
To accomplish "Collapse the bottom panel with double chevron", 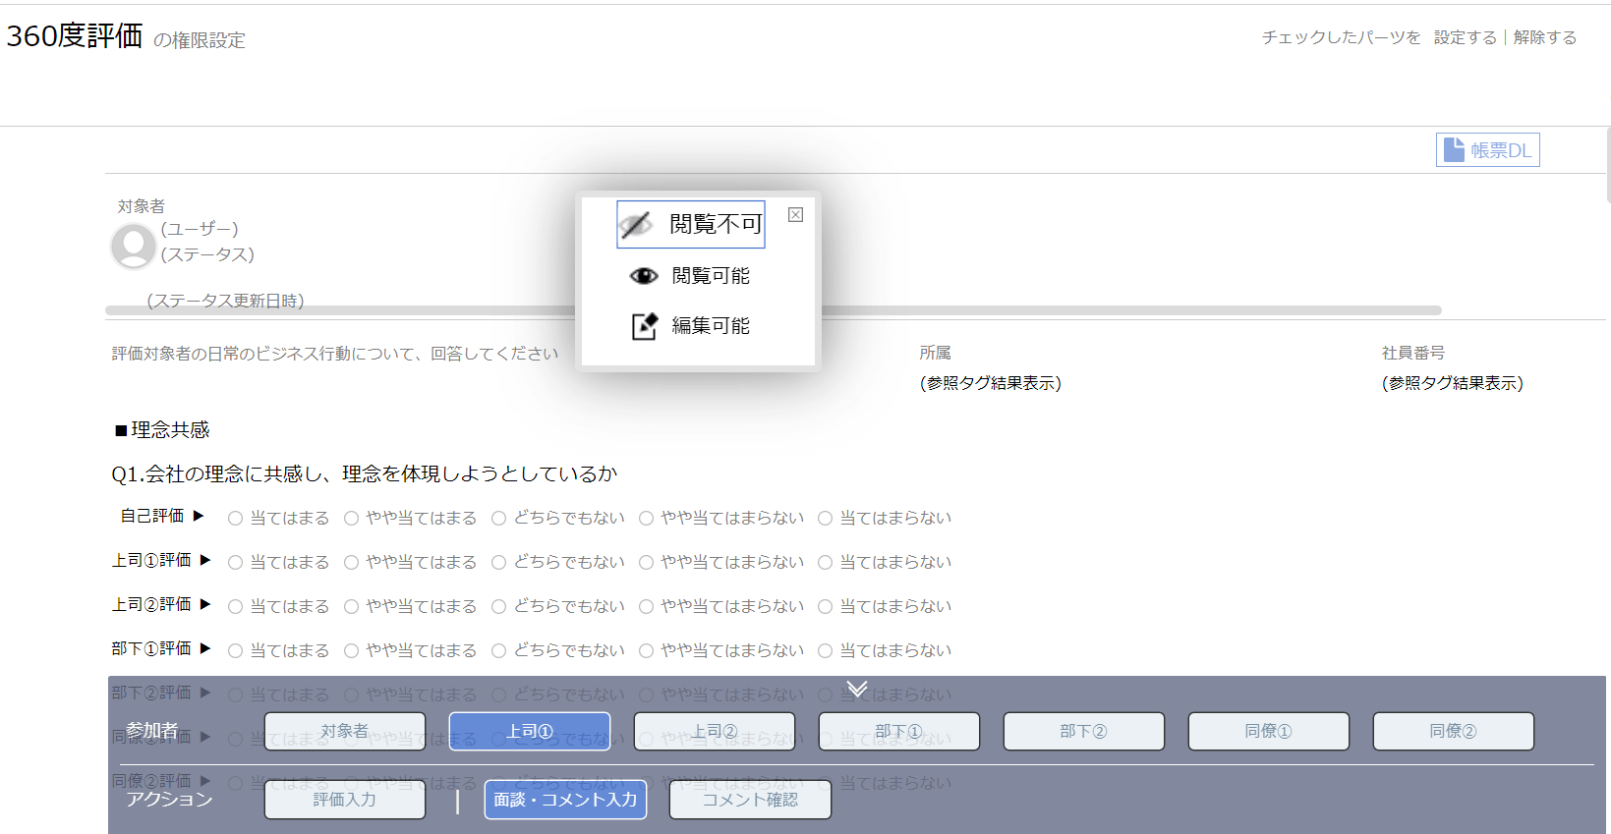I will (857, 689).
